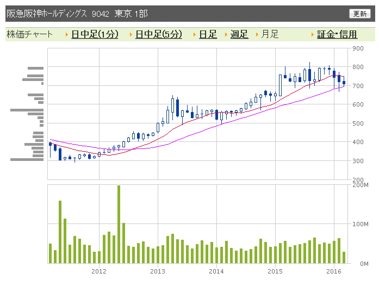Click the tall white candlestick at start of 2015
Image resolution: width=379 pixels, height=286 pixels.
pos(280,85)
